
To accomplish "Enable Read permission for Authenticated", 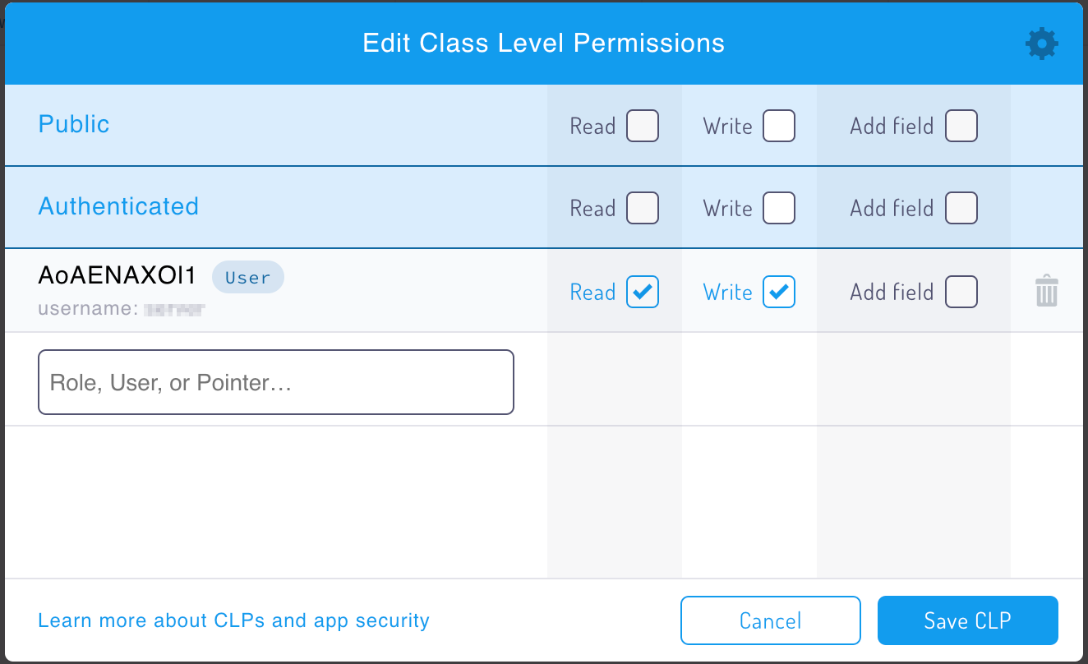I will pos(643,208).
